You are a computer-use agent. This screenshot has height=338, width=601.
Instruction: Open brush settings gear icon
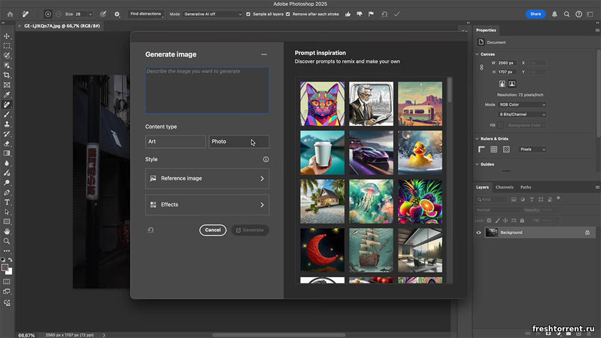(117, 14)
